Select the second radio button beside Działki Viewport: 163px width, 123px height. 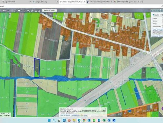click(x=161, y=15)
